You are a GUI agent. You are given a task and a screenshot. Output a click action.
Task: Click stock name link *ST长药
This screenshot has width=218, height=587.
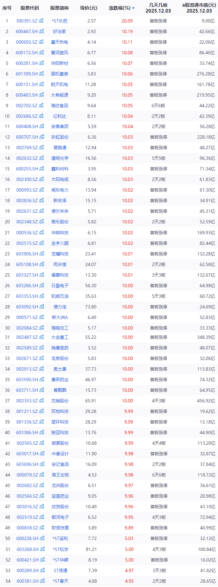tap(60, 21)
